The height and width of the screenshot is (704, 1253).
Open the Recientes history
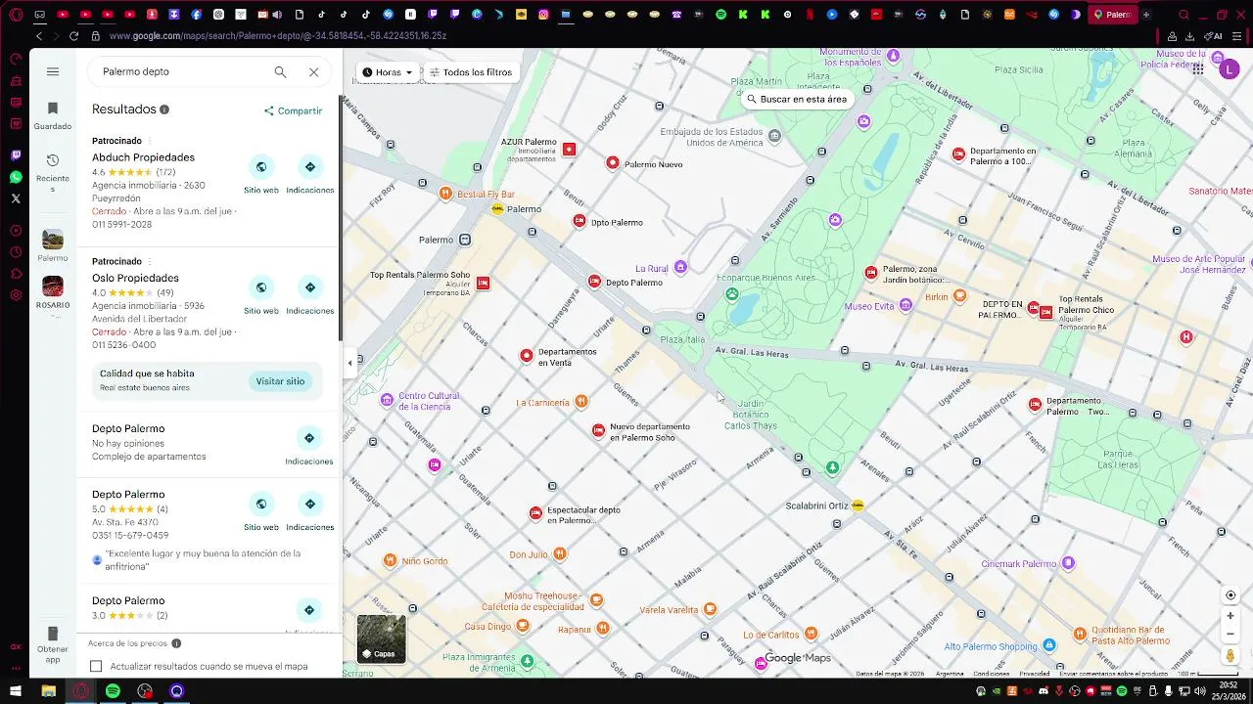coord(53,172)
